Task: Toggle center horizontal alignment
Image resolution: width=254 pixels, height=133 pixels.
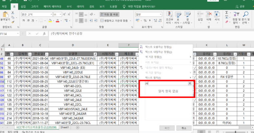Action: tap(81, 21)
